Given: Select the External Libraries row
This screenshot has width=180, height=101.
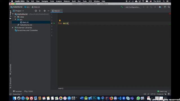Looking at the screenshot, I should pyautogui.click(x=31, y=27).
